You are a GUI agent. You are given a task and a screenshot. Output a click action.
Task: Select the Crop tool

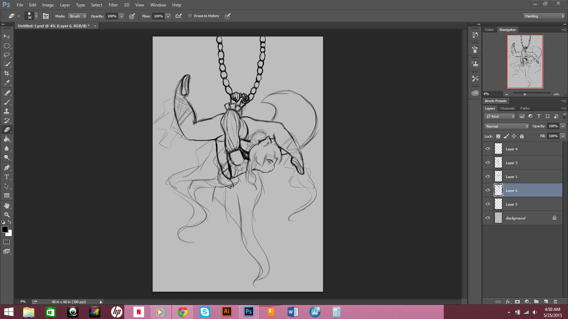(7, 73)
